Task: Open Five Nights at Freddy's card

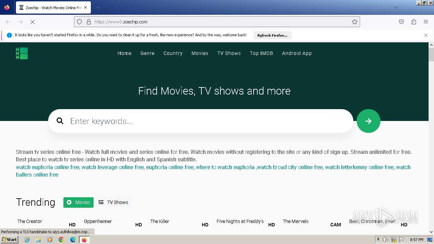Action: 240,221
